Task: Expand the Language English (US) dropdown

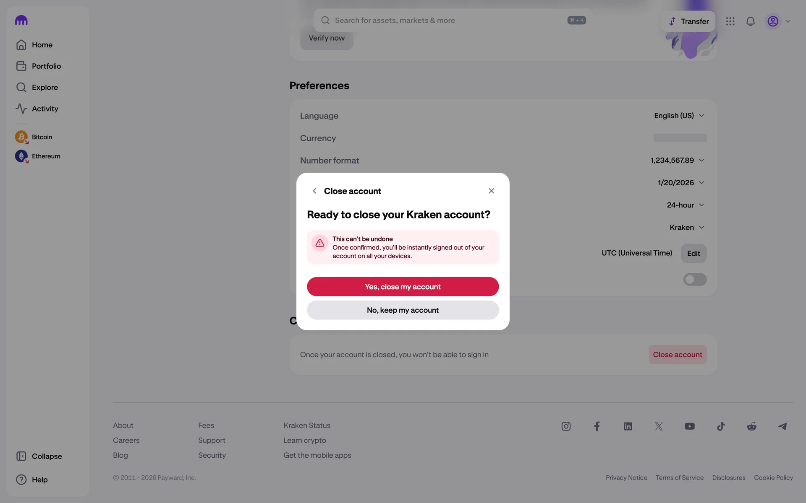Action: [x=679, y=116]
